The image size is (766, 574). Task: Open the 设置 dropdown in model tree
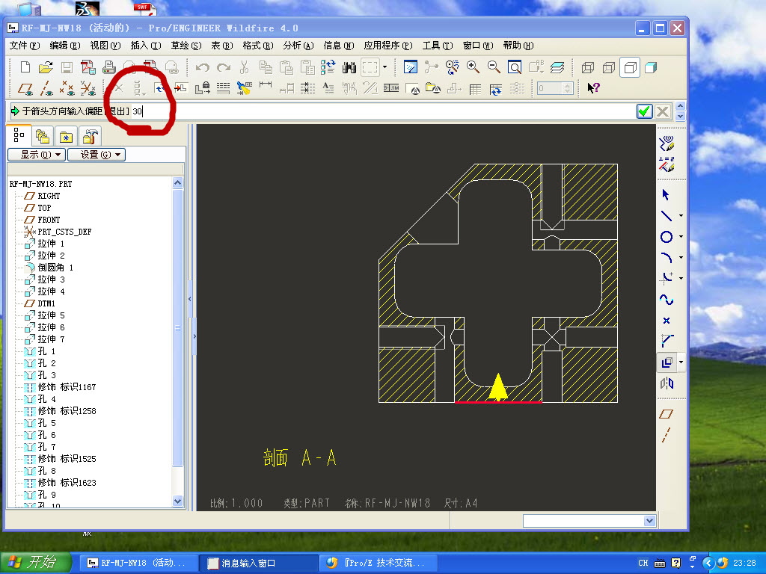96,155
